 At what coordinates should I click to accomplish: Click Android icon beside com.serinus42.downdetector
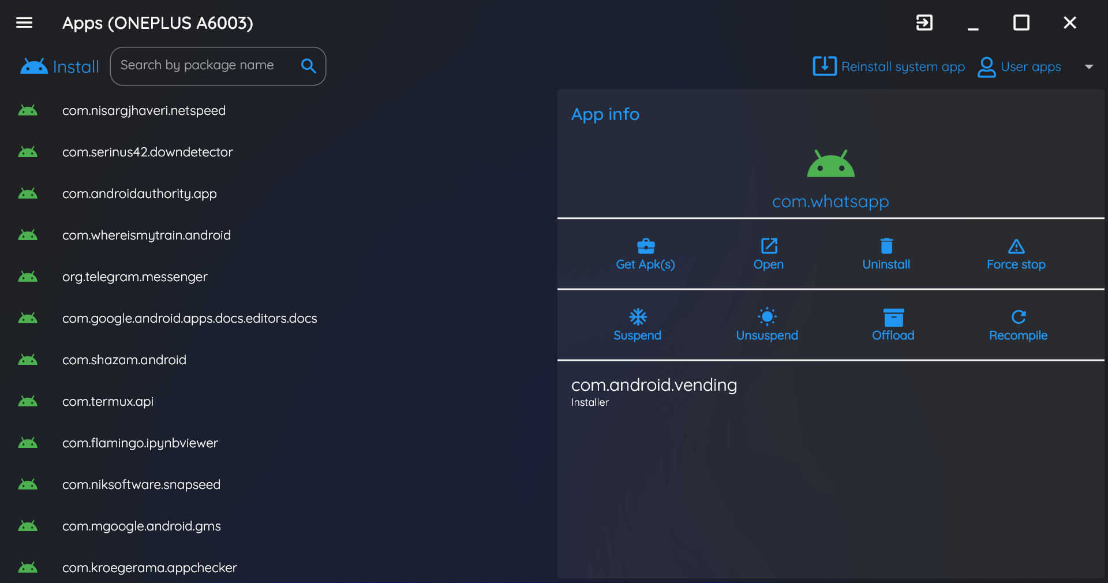28,152
